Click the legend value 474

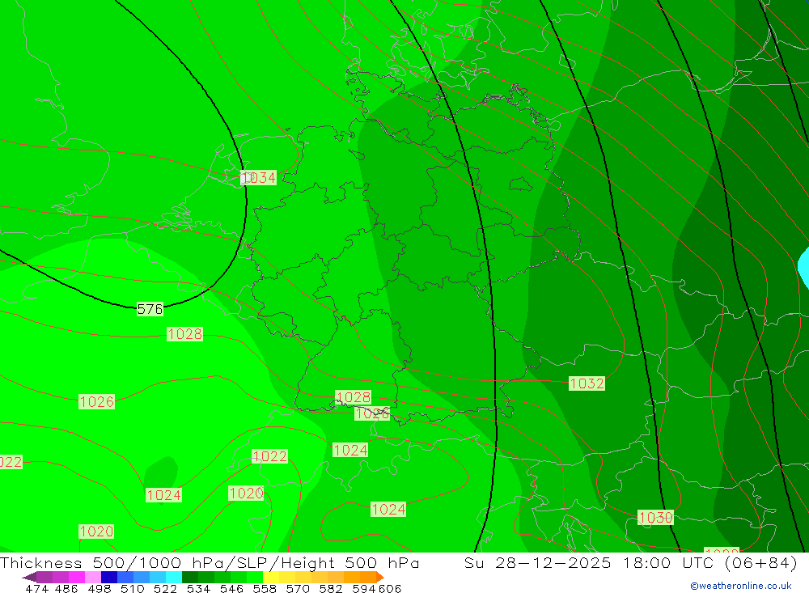tap(37, 588)
